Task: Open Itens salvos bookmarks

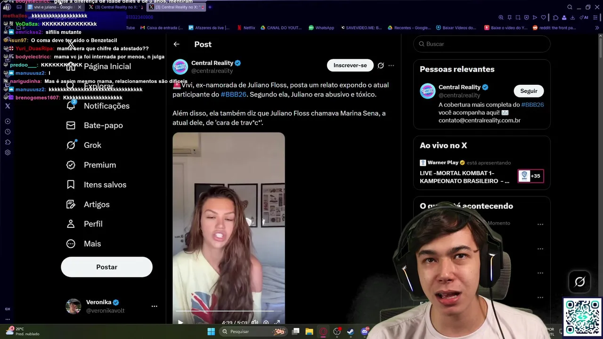Action: pos(97,185)
